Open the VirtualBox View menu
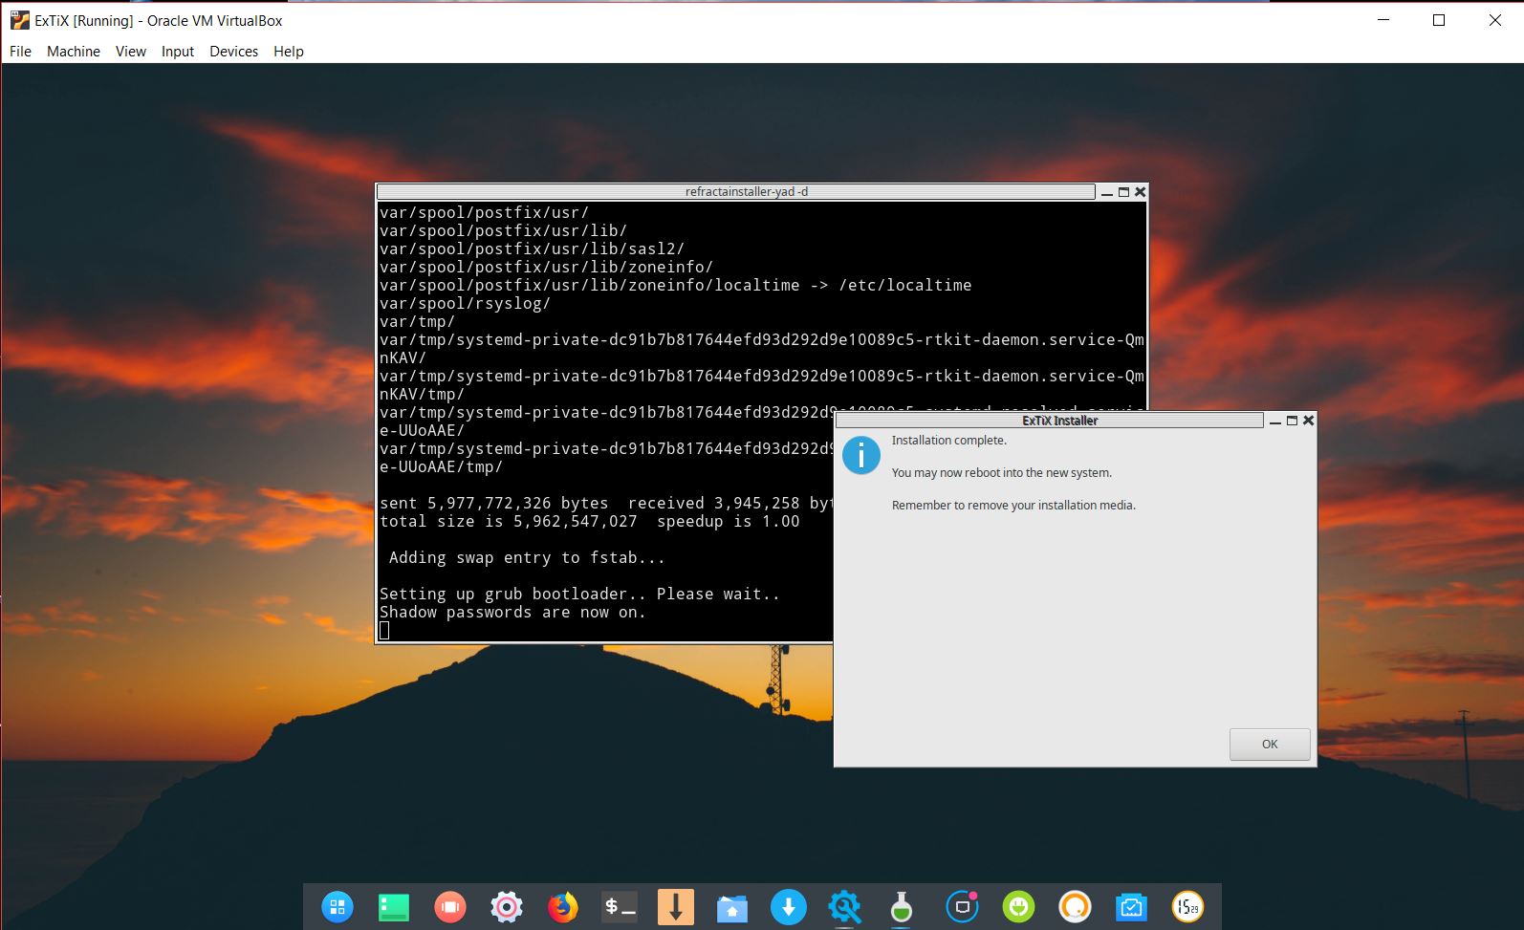Image resolution: width=1524 pixels, height=930 pixels. pos(131,52)
